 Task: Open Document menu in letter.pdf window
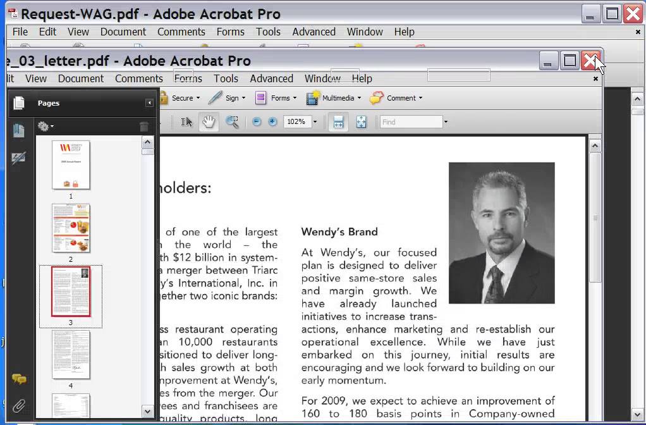pos(81,78)
